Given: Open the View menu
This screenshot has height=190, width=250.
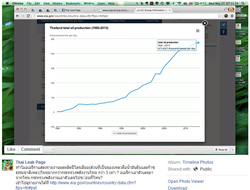Looking at the screenshot, I should click(47, 3).
